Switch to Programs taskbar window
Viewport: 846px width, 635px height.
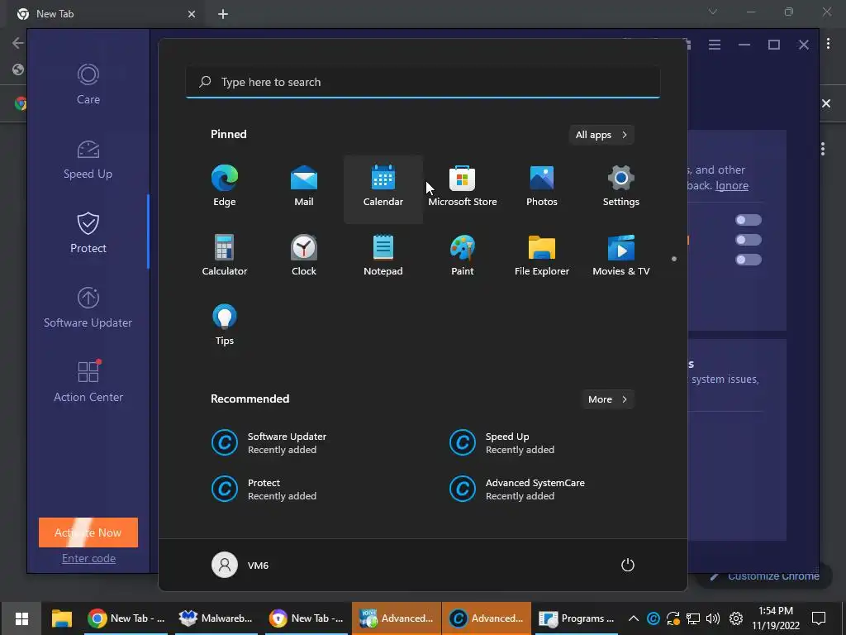click(x=576, y=618)
